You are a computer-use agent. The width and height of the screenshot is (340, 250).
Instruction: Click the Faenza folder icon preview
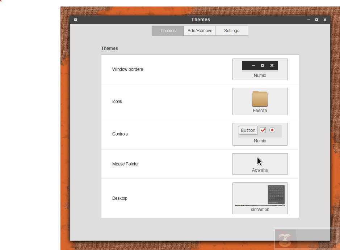point(260,99)
